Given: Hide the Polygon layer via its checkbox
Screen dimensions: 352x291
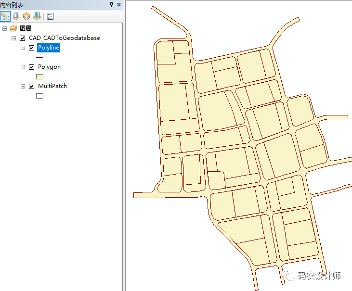Looking at the screenshot, I should pyautogui.click(x=31, y=67).
